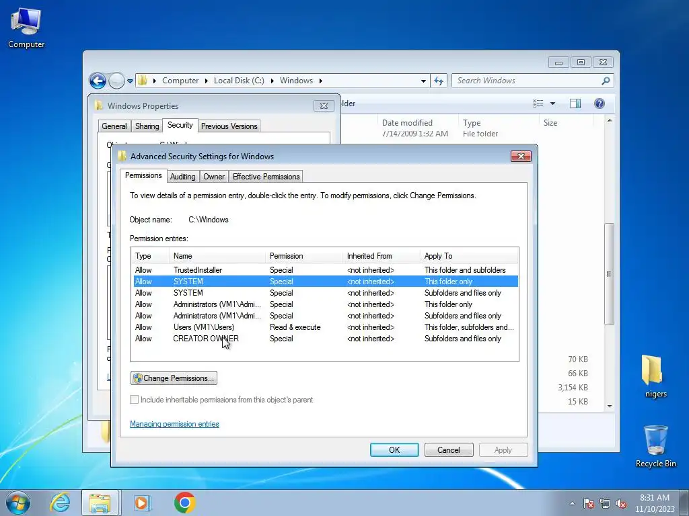
Task: Open Managing permission entries link
Action: click(174, 424)
